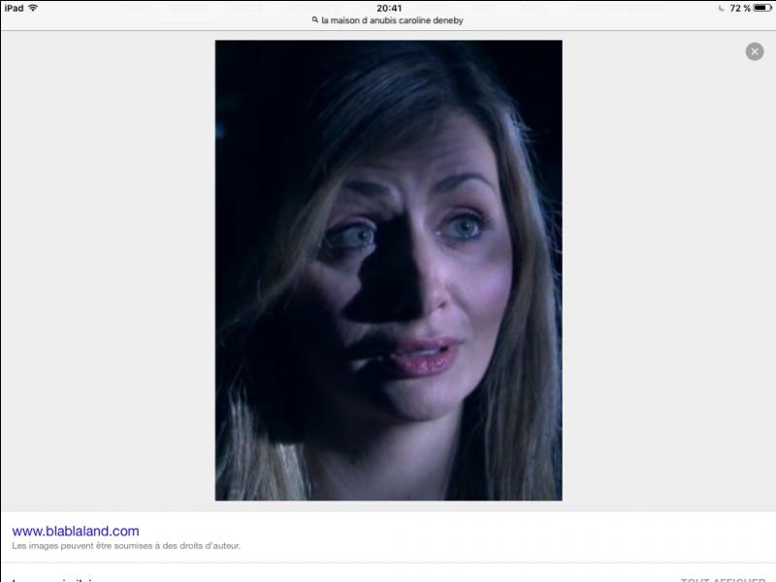Close the image preview with the X button

[755, 51]
